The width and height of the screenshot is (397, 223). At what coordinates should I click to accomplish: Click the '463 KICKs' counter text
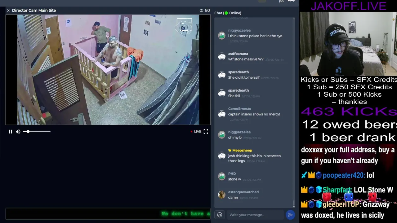coord(349,111)
